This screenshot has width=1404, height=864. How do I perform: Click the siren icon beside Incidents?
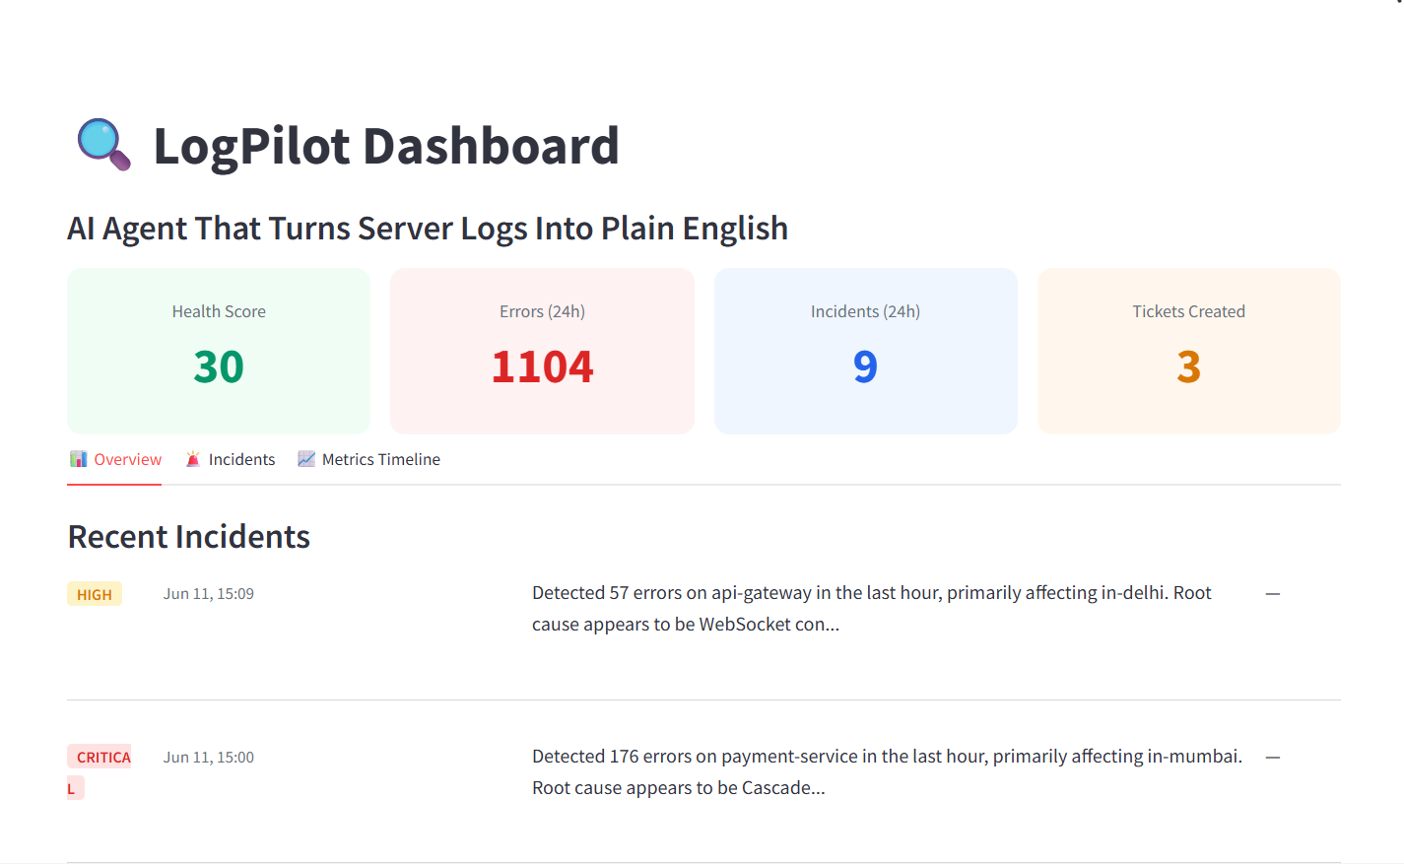pos(193,459)
